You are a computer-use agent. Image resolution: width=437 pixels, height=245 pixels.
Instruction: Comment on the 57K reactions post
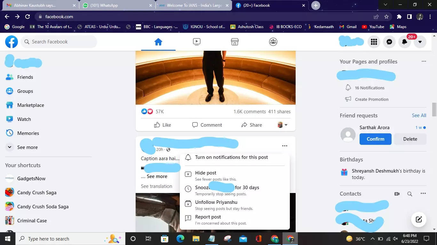click(x=207, y=125)
